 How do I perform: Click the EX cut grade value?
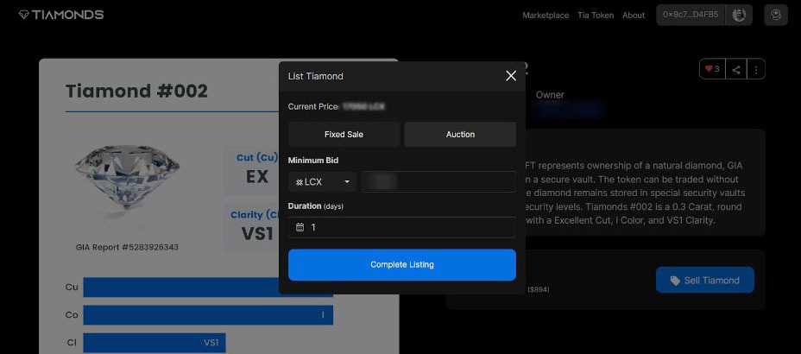tap(257, 177)
